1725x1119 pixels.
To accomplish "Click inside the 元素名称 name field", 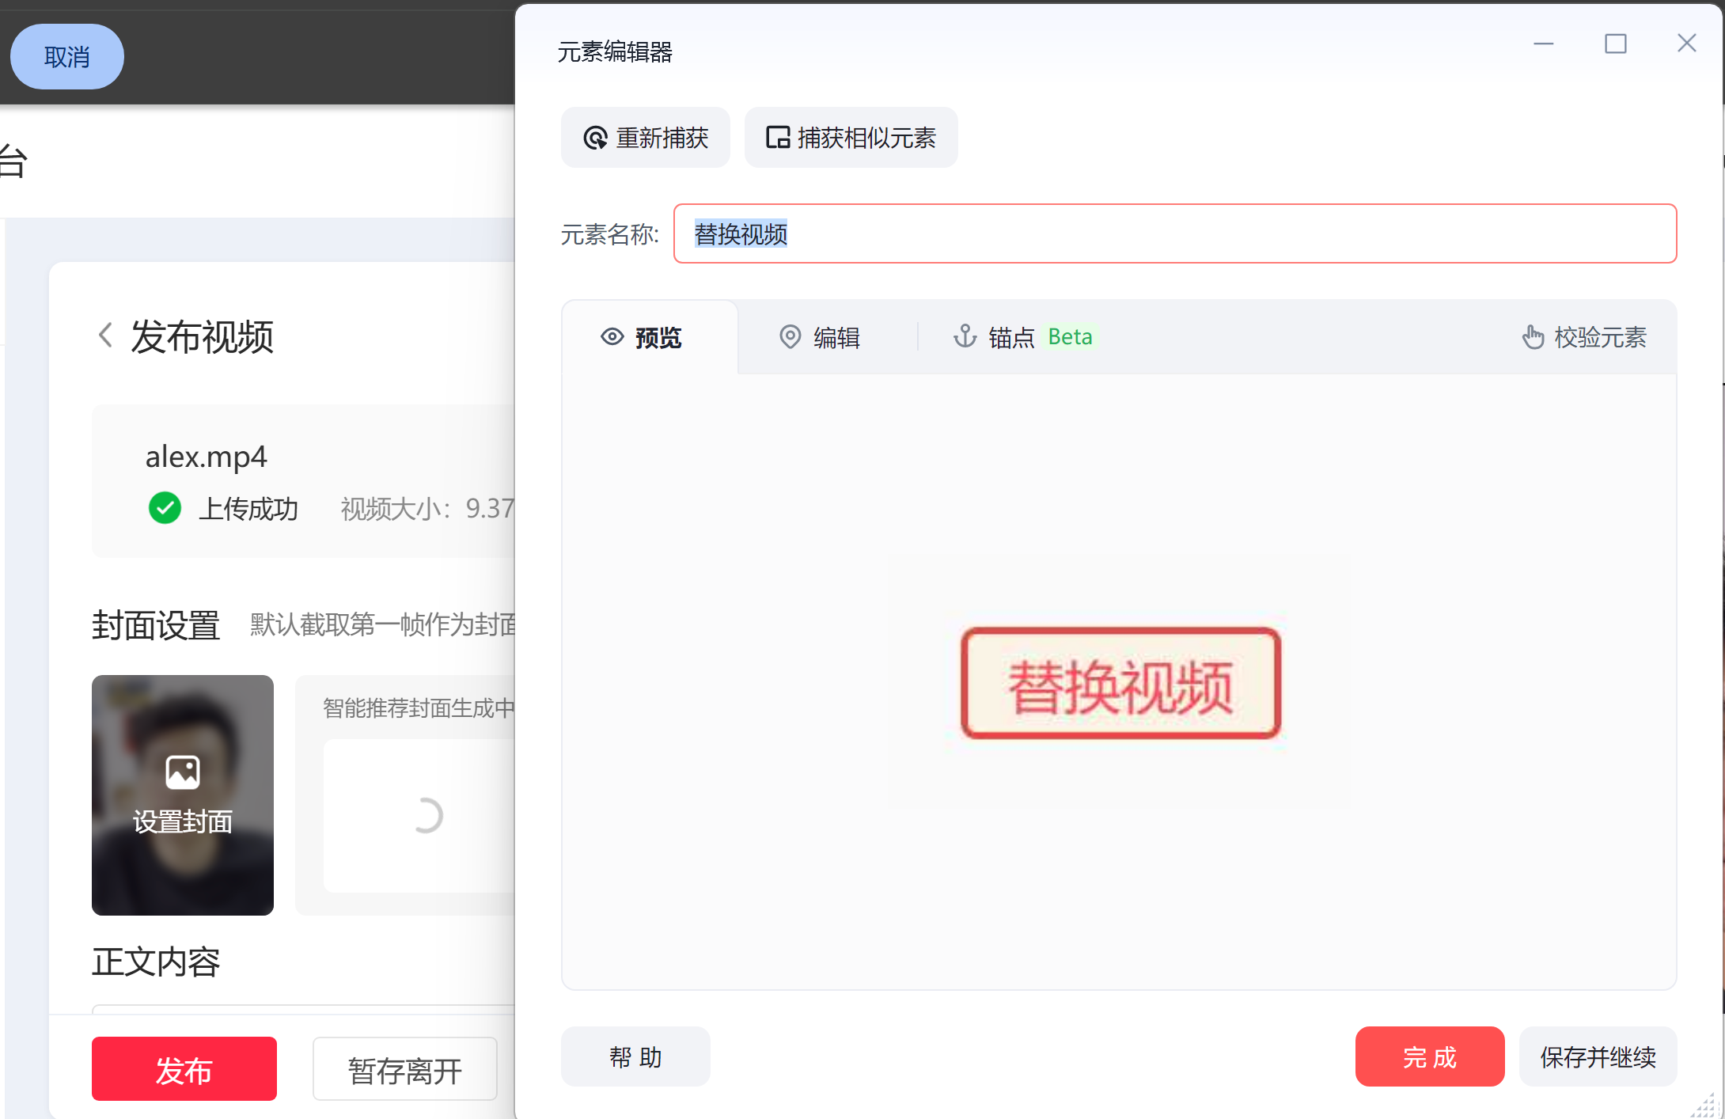I will 1108,234.
